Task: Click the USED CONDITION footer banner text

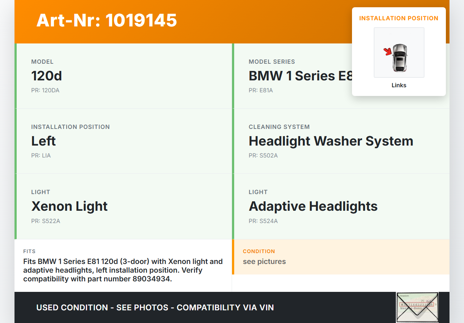Action: (x=155, y=307)
